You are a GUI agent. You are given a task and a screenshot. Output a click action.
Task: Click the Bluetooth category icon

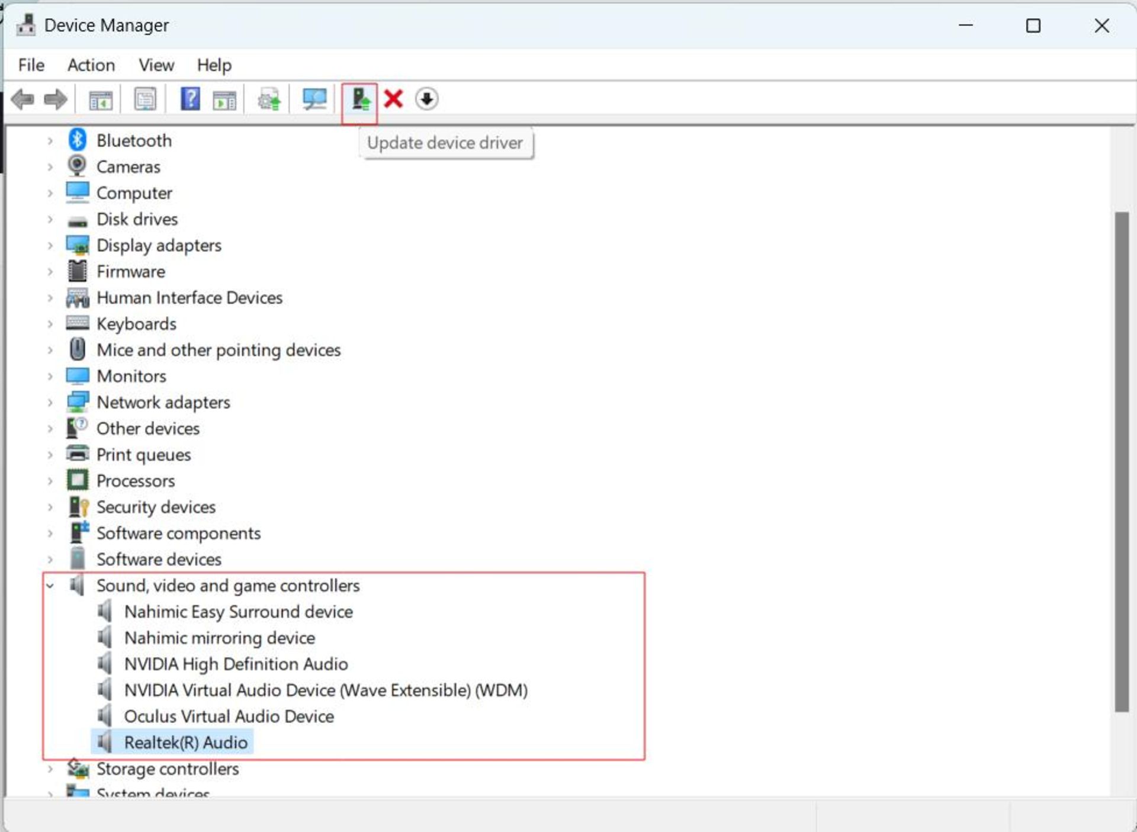pos(77,140)
